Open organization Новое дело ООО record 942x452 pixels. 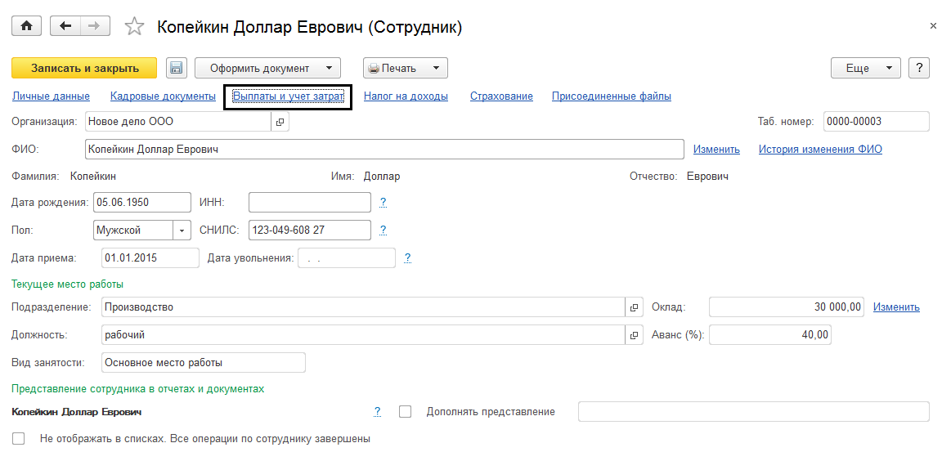pos(280,122)
